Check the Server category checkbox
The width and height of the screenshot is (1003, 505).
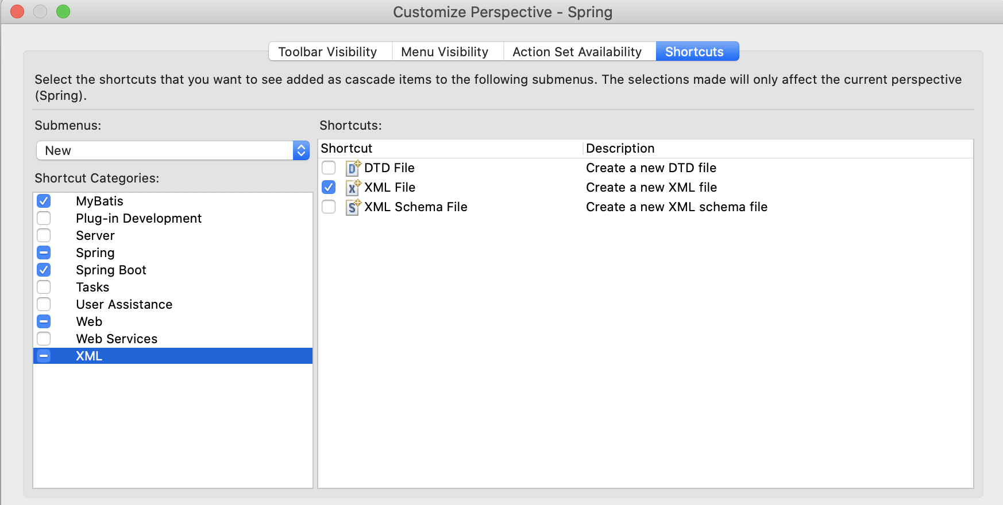44,235
